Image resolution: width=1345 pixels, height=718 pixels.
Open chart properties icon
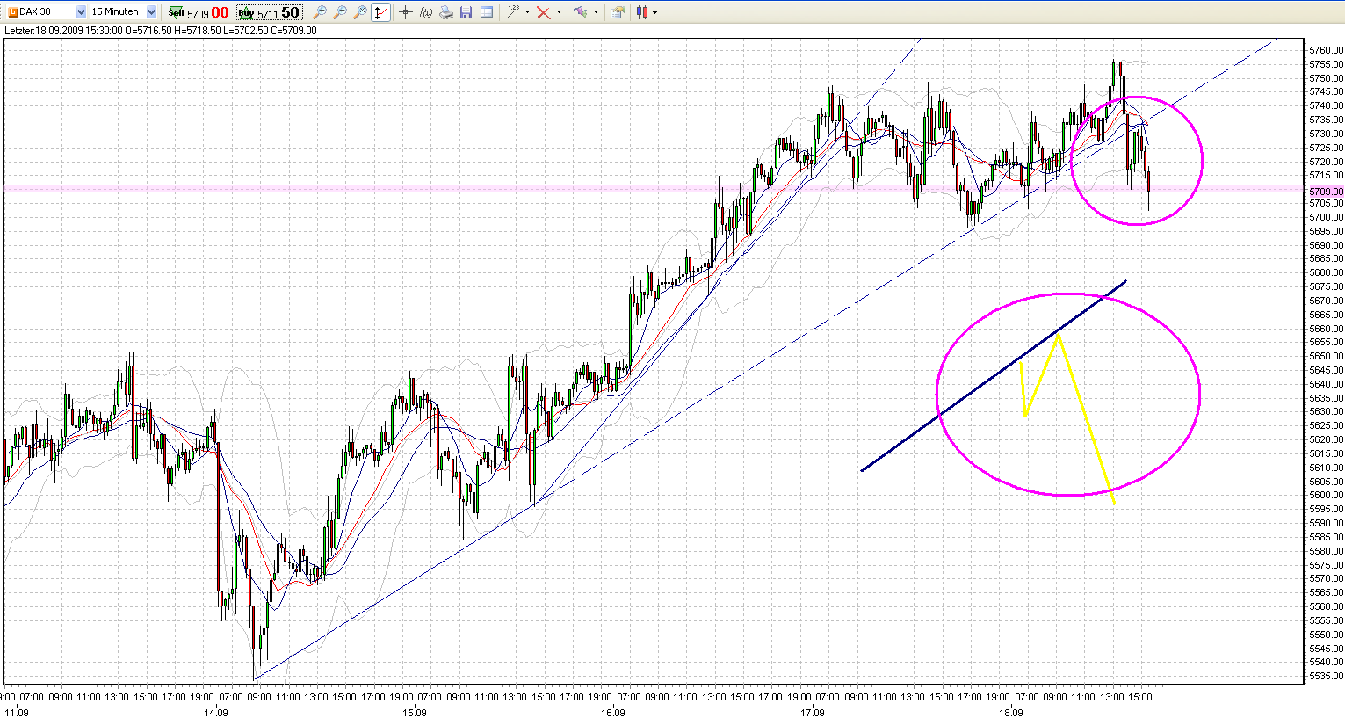pos(618,12)
